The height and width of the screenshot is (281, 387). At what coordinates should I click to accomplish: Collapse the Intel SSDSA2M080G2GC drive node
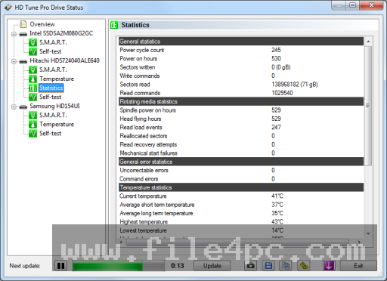14,34
